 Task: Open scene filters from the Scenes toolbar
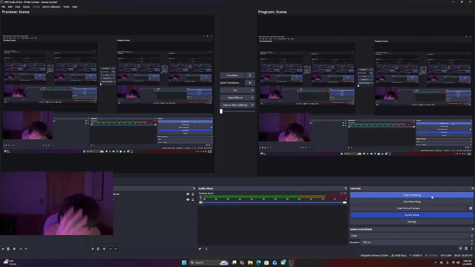pyautogui.click(x=14, y=249)
